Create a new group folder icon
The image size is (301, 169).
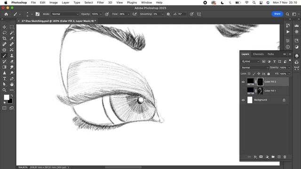[x=273, y=157]
